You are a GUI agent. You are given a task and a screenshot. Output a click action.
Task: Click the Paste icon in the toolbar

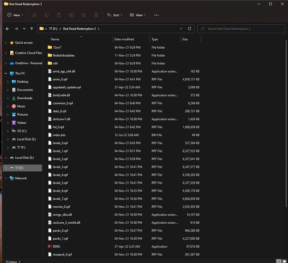[x=59, y=15]
